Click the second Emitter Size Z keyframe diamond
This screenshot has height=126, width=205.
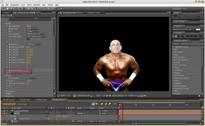pyautogui.click(x=136, y=119)
